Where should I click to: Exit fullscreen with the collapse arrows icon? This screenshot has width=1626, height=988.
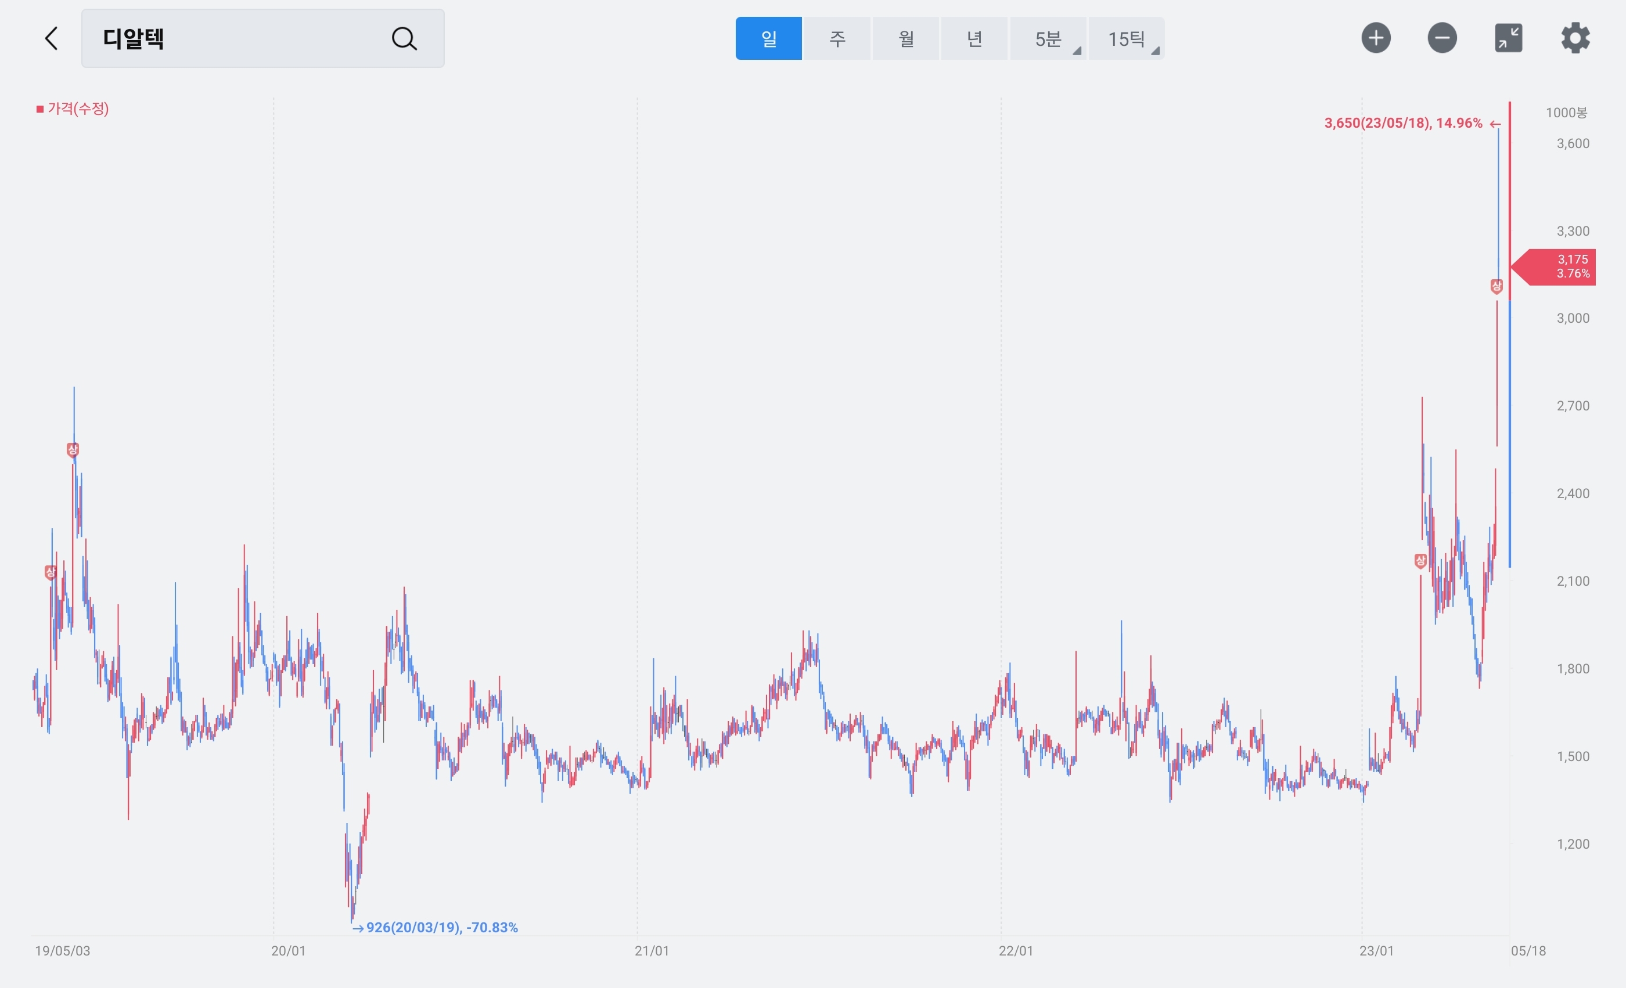tap(1509, 38)
